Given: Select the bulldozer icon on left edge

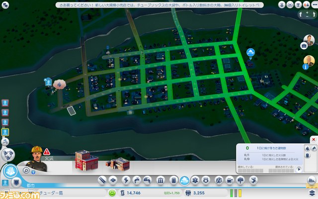Looking at the screenshot, I should click(x=5, y=142).
